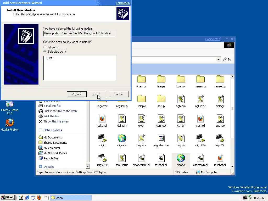The image size is (268, 201).
Task: Select COM1 in the ports list
Action: tap(50, 58)
